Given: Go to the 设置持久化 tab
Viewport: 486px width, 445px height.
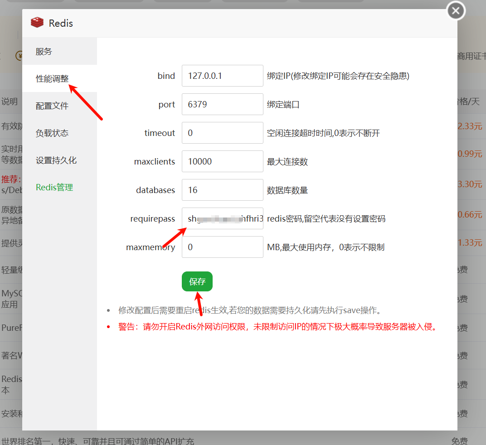Looking at the screenshot, I should point(56,160).
